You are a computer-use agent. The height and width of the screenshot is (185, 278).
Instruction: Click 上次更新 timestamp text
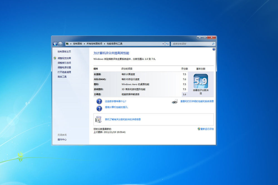109,132
